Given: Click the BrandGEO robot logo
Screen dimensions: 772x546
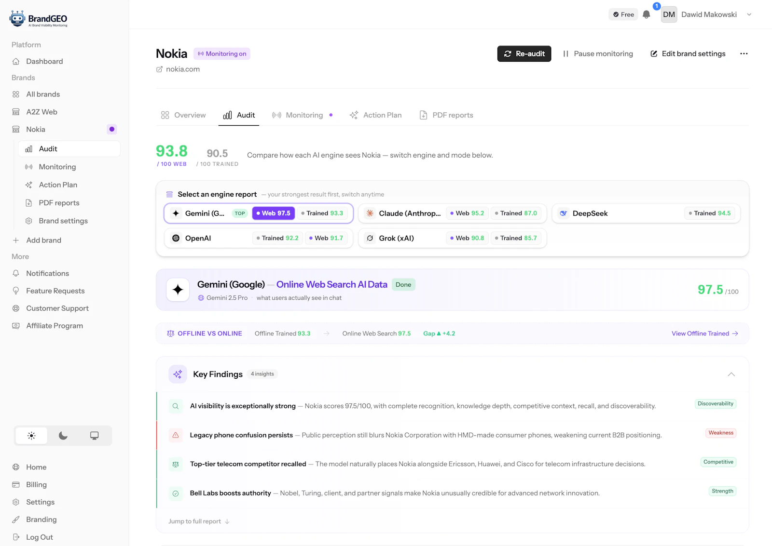Looking at the screenshot, I should 17,18.
